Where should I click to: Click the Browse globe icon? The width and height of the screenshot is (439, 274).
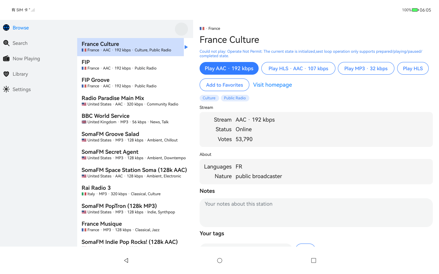click(x=6, y=28)
